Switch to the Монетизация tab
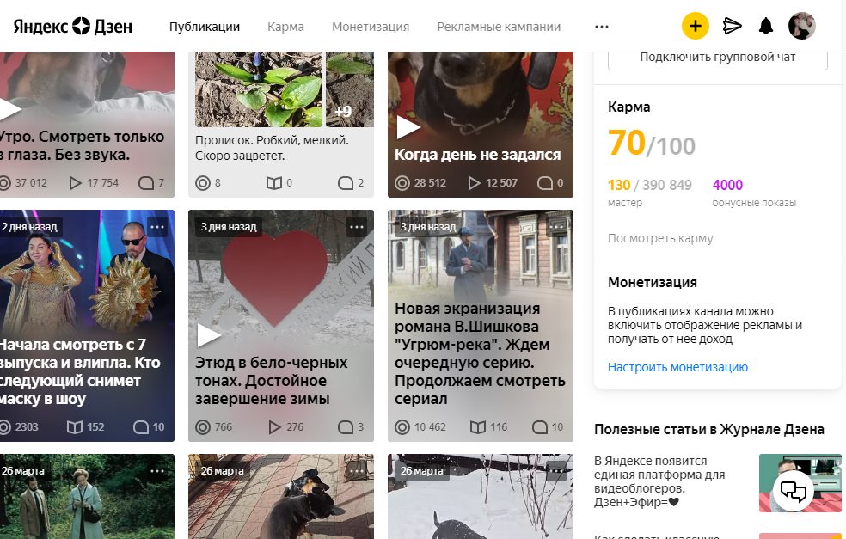Viewport: 846px width, 539px height. click(371, 27)
